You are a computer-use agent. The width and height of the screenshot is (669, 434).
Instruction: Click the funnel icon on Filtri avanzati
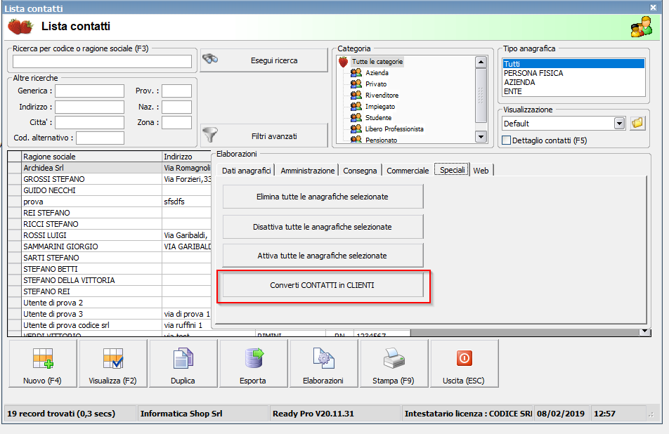pos(210,135)
